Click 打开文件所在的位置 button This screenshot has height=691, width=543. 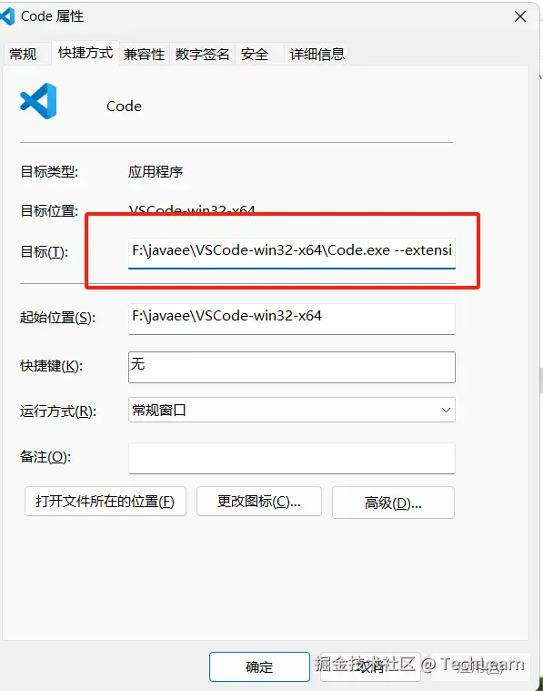point(106,502)
